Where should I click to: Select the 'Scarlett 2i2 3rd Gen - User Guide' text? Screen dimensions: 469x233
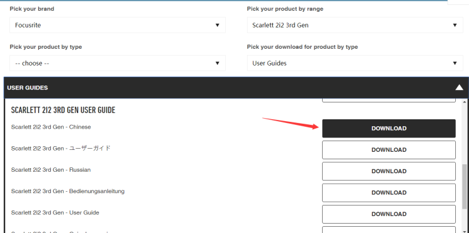(55, 212)
